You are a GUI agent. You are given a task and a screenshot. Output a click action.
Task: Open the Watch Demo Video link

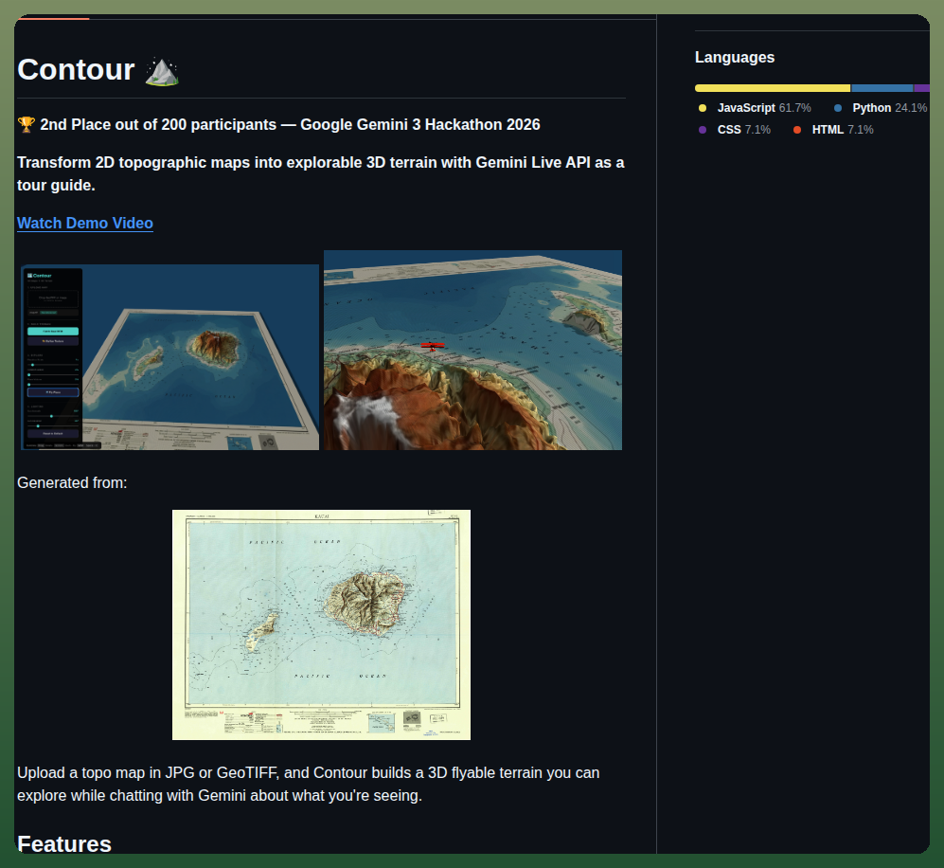click(85, 223)
